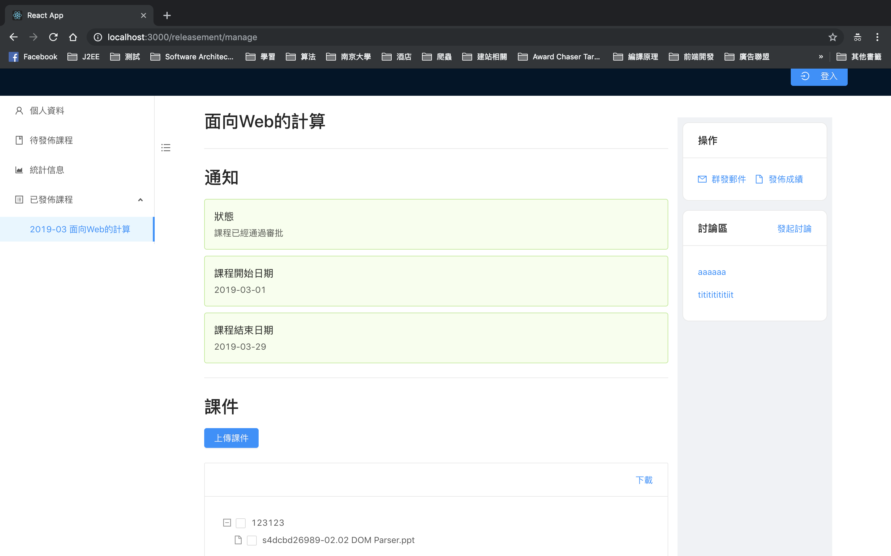Reload the page with the refresh icon
This screenshot has width=891, height=556.
[54, 37]
